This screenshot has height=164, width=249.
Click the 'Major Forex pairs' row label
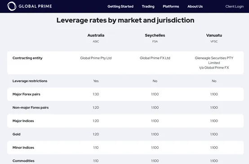coord(27,94)
